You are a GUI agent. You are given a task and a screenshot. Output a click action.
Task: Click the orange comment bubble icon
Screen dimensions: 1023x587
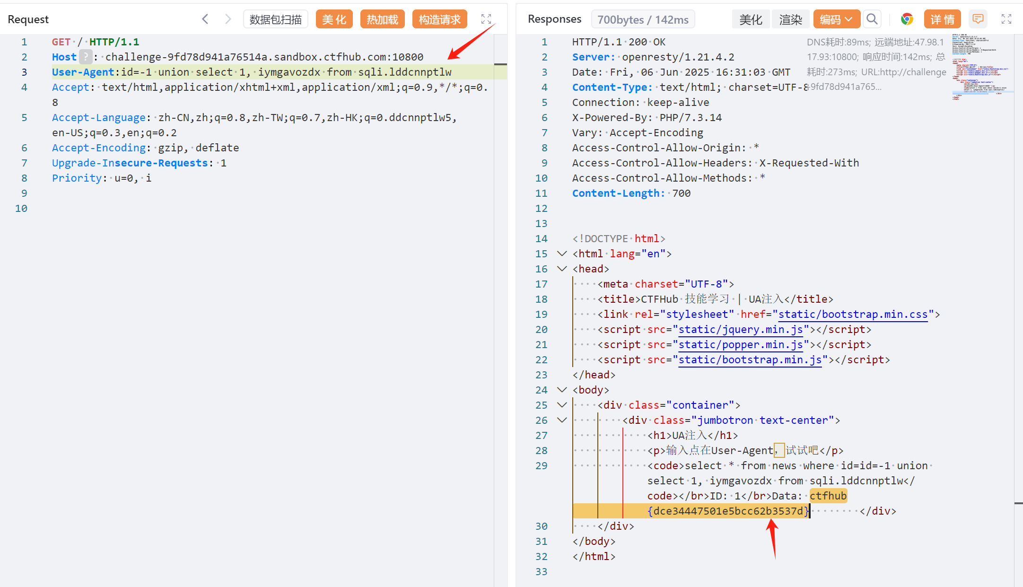tap(978, 19)
